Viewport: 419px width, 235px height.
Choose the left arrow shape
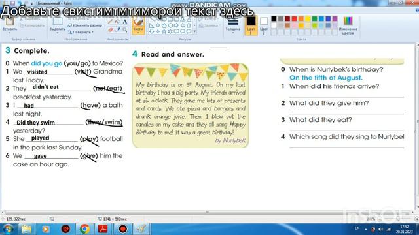183,25
